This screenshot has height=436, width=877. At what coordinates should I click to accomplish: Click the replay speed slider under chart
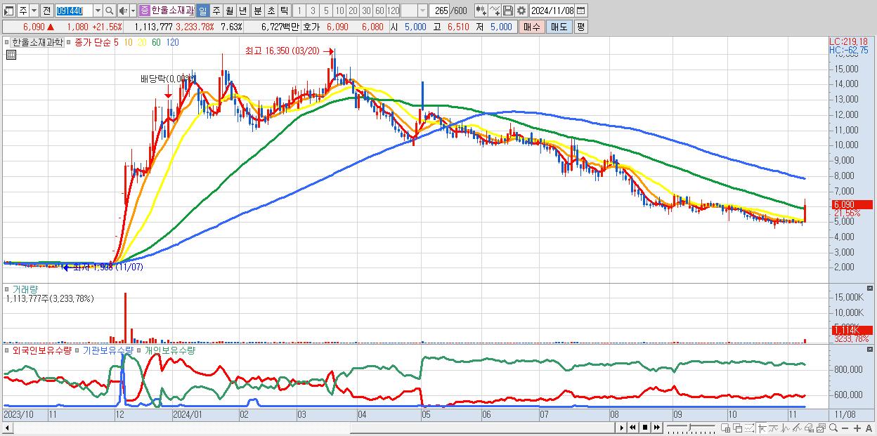(x=691, y=428)
